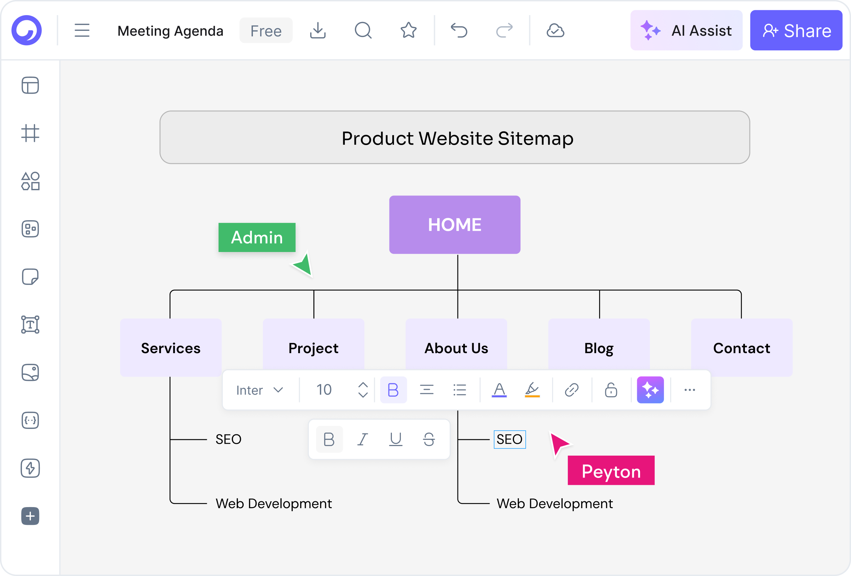
Task: Click the lightning bolt sidebar icon
Action: point(30,468)
